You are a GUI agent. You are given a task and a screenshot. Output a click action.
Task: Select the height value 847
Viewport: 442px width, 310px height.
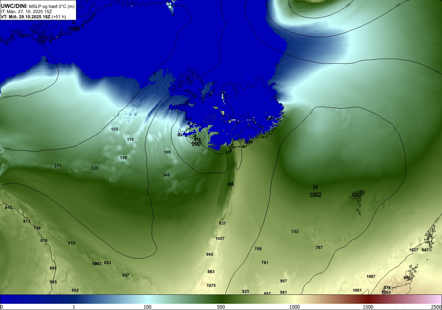[425, 250]
